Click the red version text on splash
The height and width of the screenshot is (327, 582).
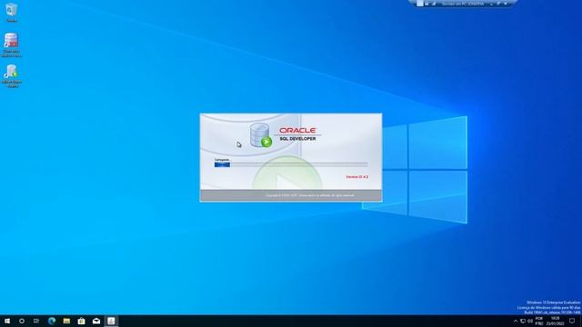[x=357, y=177]
